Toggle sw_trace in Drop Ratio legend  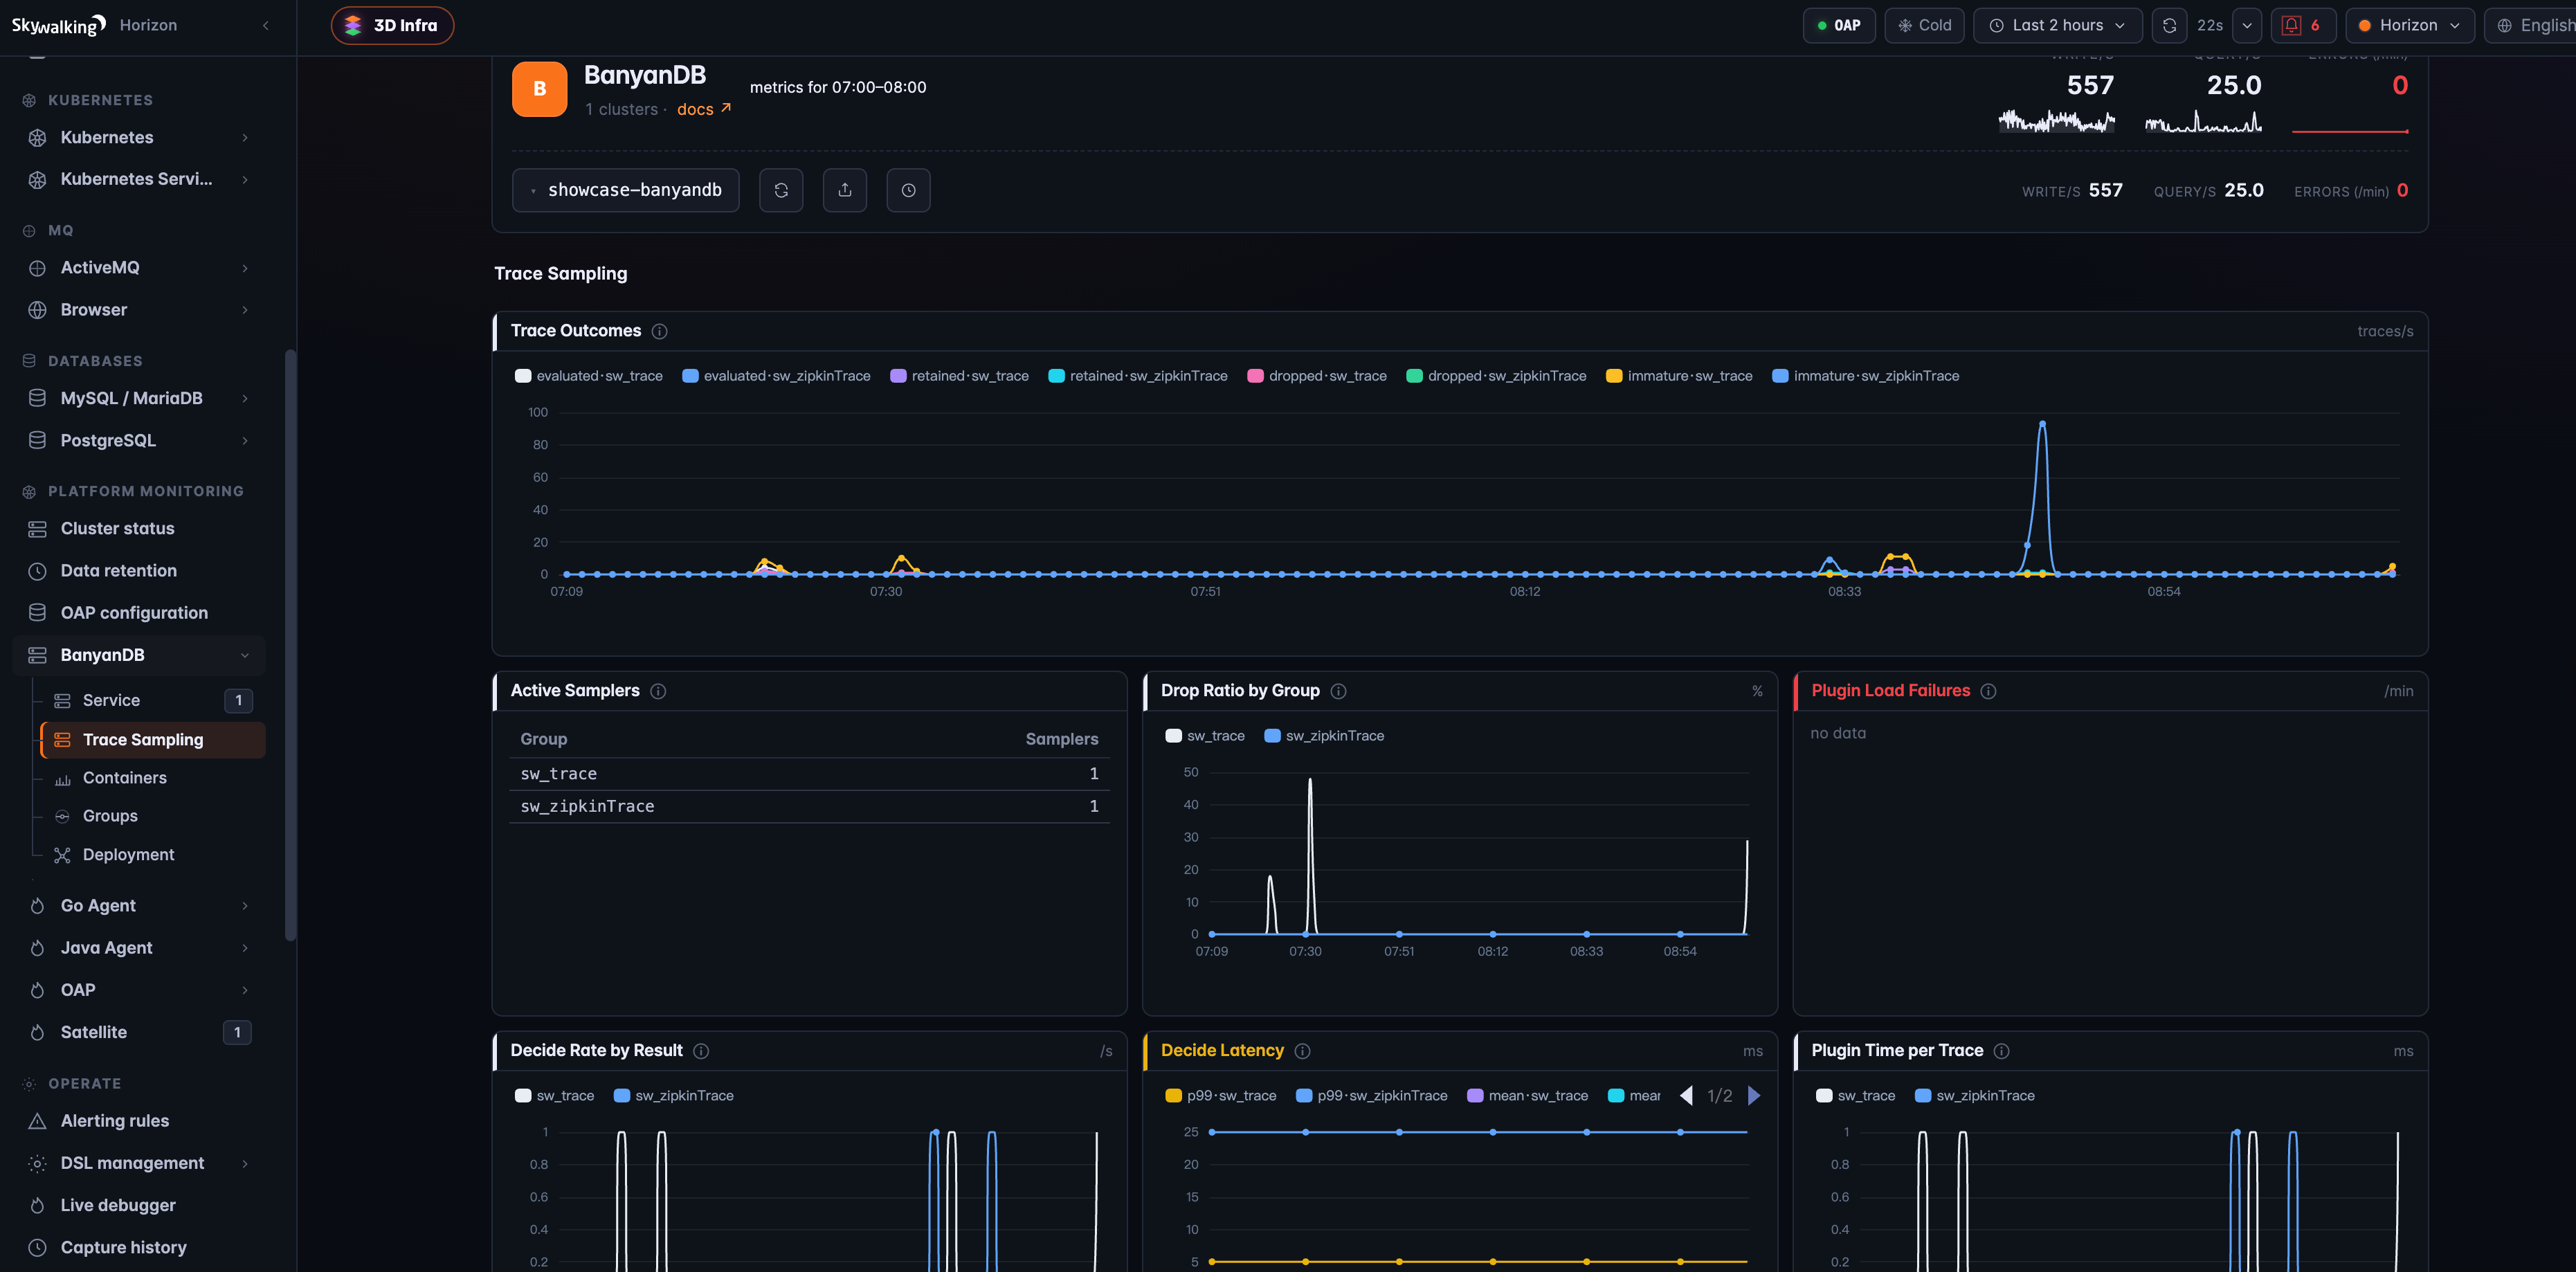coord(1205,736)
